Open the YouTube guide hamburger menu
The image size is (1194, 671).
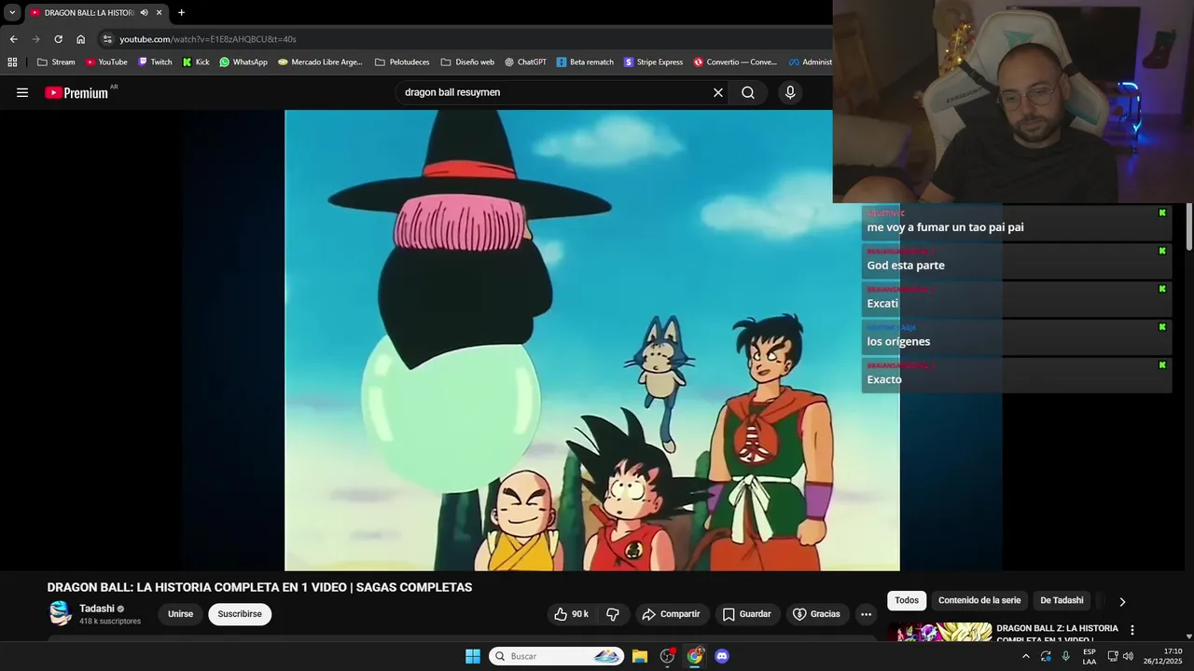coord(22,92)
